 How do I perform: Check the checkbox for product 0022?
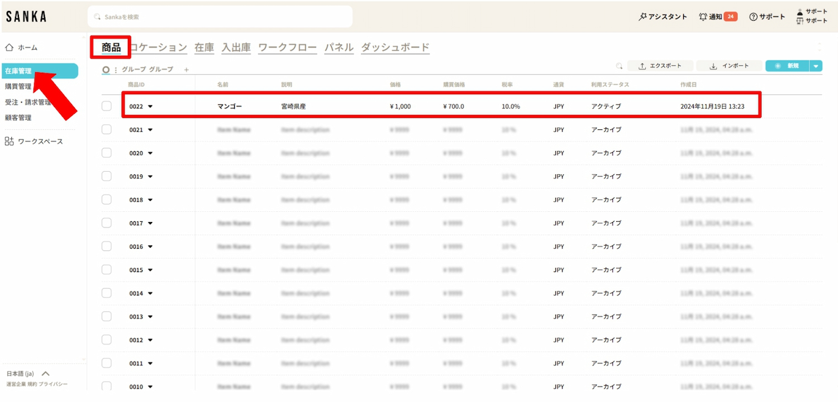click(107, 106)
